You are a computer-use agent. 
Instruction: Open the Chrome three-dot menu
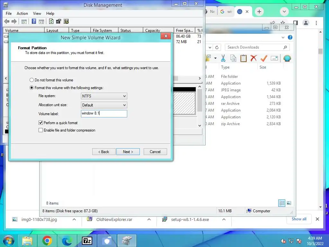[316, 23]
